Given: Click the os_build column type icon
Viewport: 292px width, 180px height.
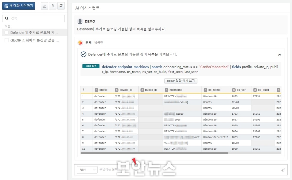Looking at the screenshot, I should click(x=255, y=90).
